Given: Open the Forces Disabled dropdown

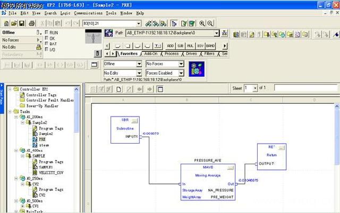Looking at the screenshot, I should [x=181, y=73].
